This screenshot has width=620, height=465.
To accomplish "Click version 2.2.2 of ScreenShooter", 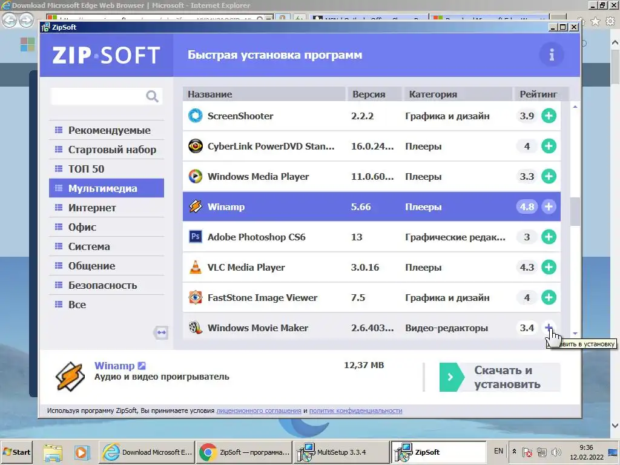I will (362, 116).
